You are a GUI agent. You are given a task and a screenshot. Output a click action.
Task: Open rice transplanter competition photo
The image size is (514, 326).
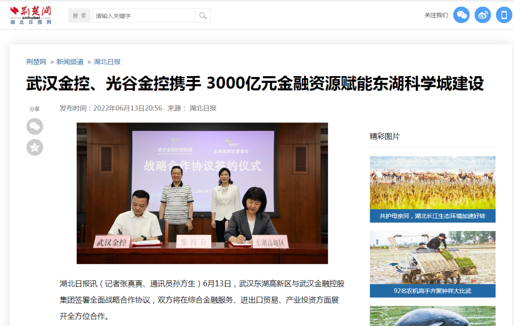point(433,258)
